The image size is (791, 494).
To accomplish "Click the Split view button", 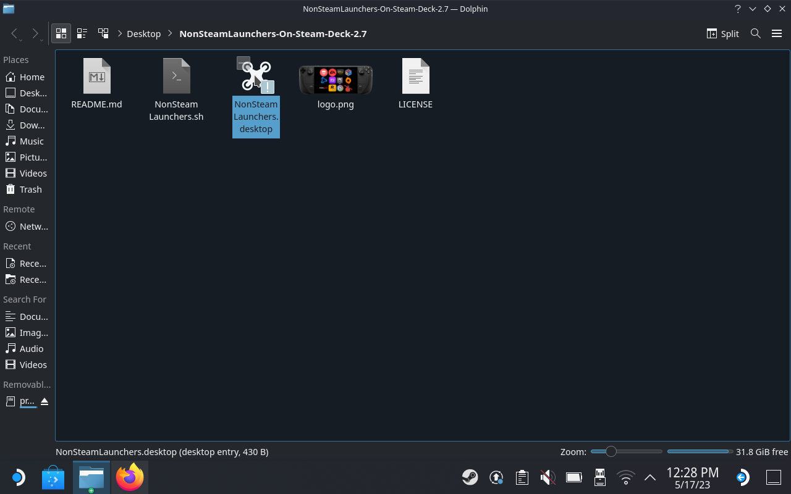I will (722, 33).
